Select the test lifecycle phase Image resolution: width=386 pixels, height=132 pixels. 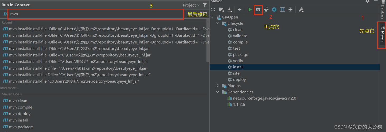click(237, 48)
